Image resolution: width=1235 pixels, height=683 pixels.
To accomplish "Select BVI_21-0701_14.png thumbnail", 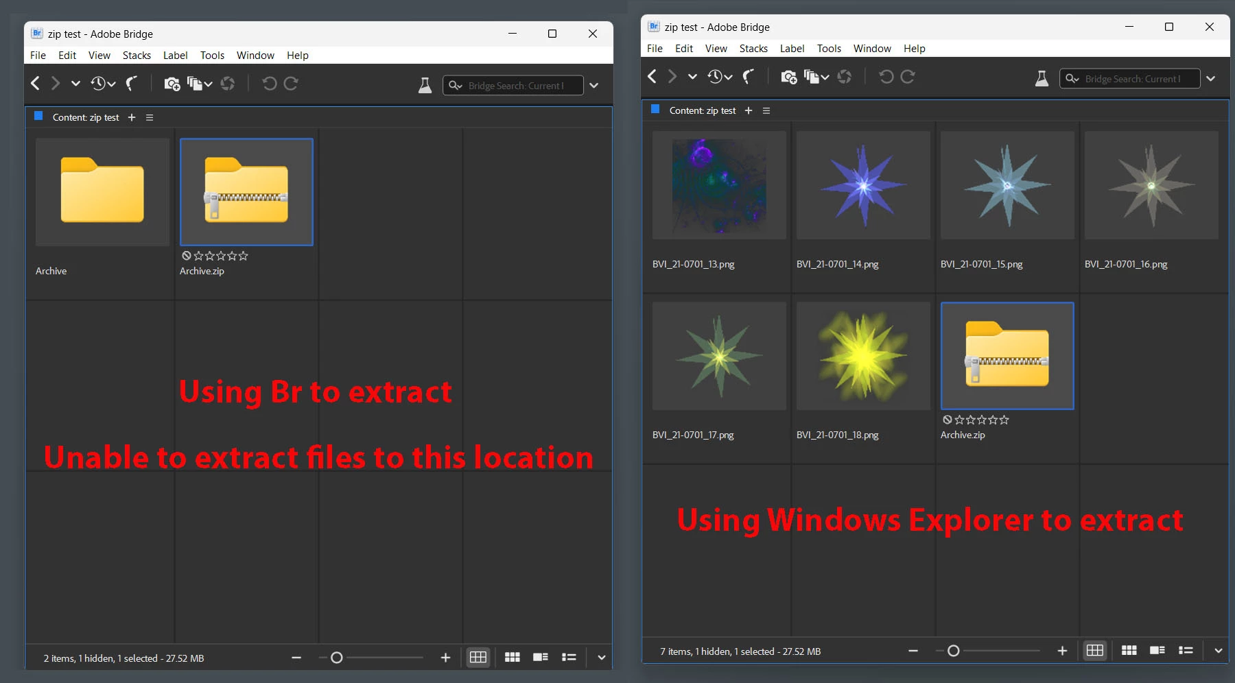I will [863, 185].
